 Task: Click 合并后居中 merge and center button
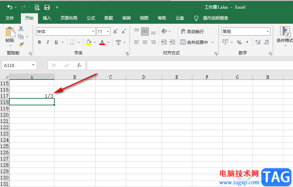tap(194, 42)
